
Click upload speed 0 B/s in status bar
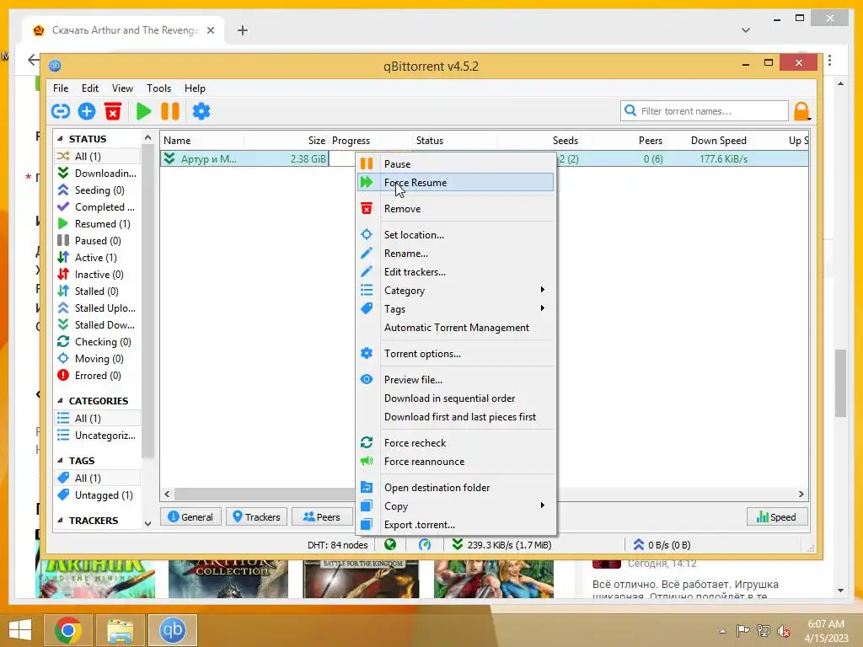(x=662, y=545)
